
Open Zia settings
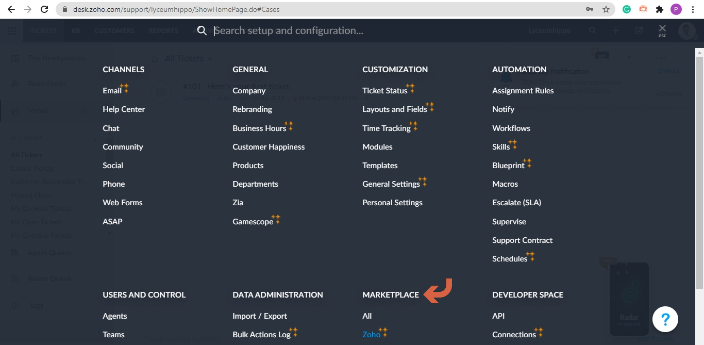click(238, 202)
